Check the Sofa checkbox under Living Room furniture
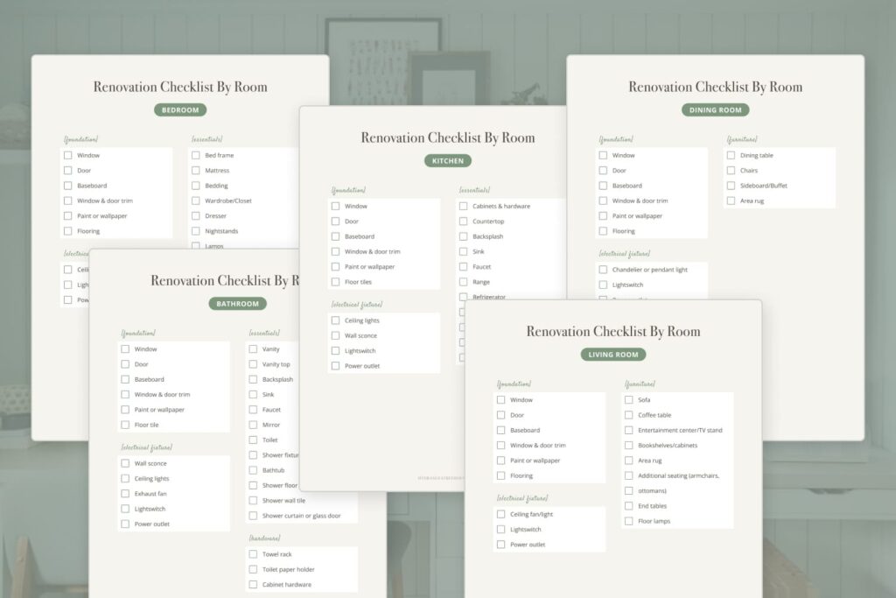Viewport: 896px width, 598px height. click(627, 399)
